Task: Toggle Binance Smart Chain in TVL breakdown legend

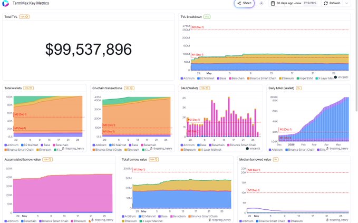Action: (x=262, y=79)
